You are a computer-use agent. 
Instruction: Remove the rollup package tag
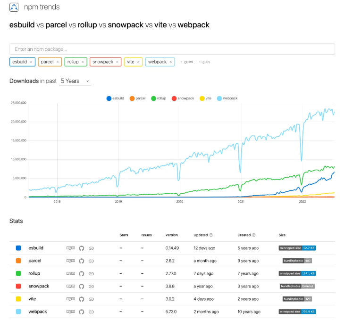click(x=83, y=62)
